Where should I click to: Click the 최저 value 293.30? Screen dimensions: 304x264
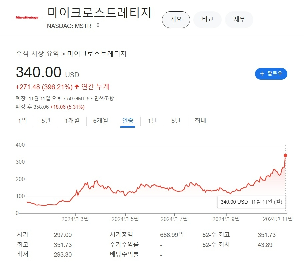pos(63,255)
